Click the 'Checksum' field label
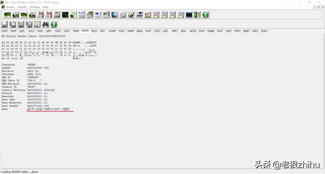Screen dimensions: 325x174 click(8, 74)
